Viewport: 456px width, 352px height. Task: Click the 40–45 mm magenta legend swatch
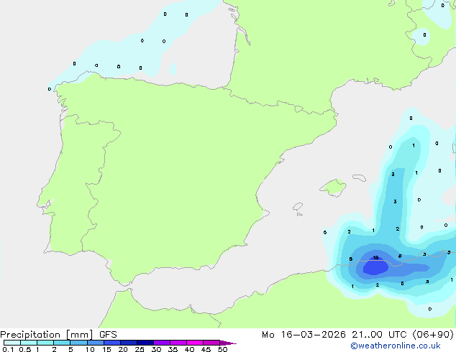195,343
